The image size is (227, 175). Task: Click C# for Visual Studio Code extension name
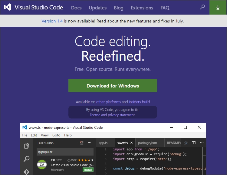tap(72, 165)
